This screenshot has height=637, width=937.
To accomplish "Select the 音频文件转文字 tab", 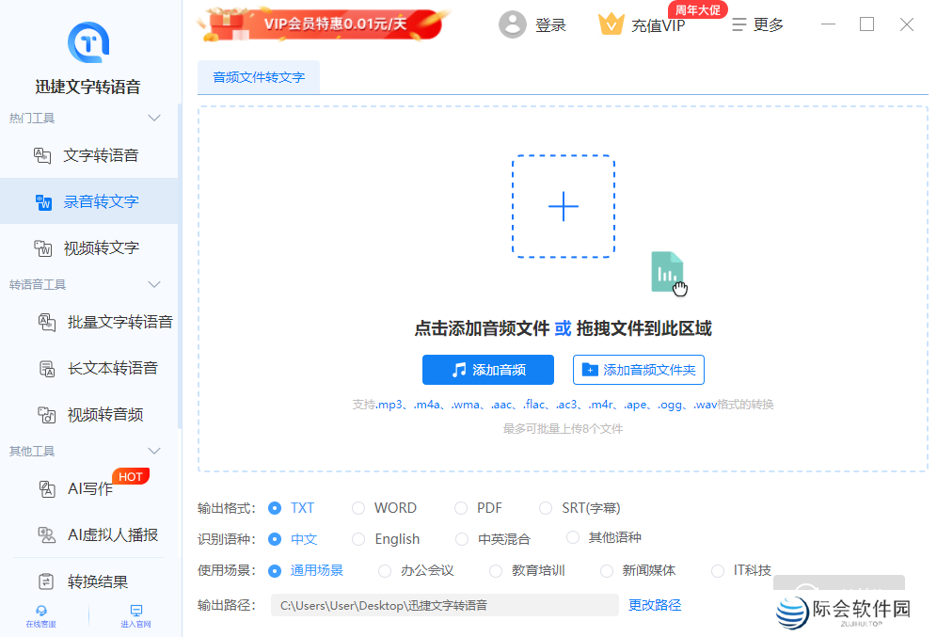I will pos(258,77).
